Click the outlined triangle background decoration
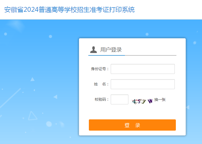This screenshot has width=202, height=144. (x=33, y=116)
